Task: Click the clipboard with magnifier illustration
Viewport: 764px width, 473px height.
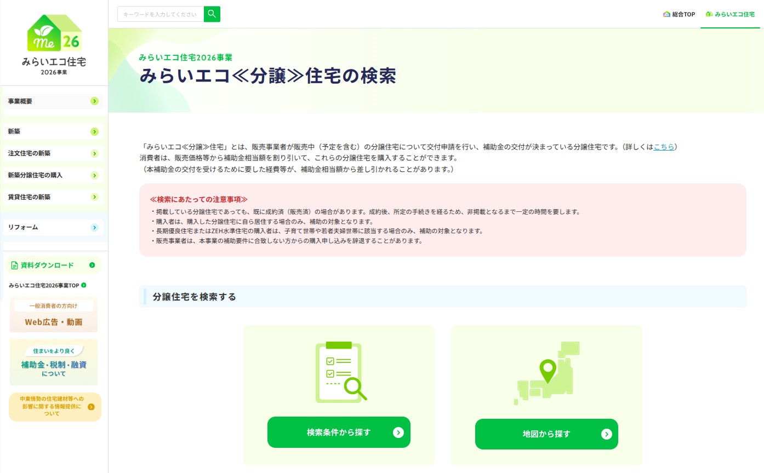Action: 341,372
